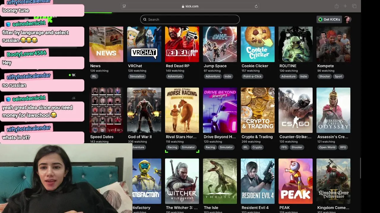
Task: Open the Crypto & Trading cover
Action: tap(258, 110)
